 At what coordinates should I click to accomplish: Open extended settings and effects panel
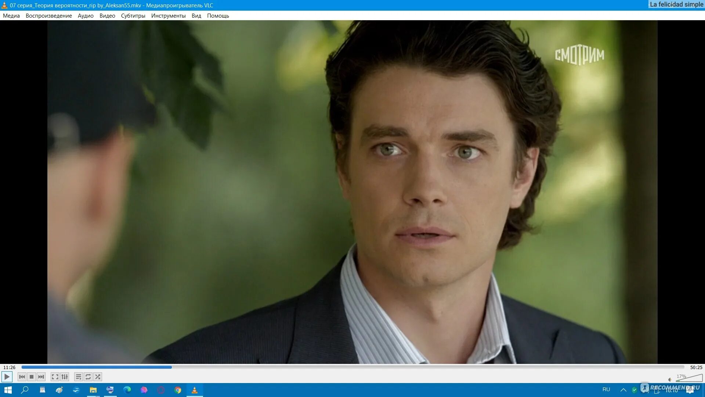[x=65, y=377]
